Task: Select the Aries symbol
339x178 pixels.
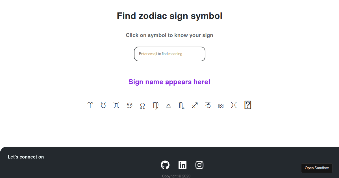Action: (90, 105)
